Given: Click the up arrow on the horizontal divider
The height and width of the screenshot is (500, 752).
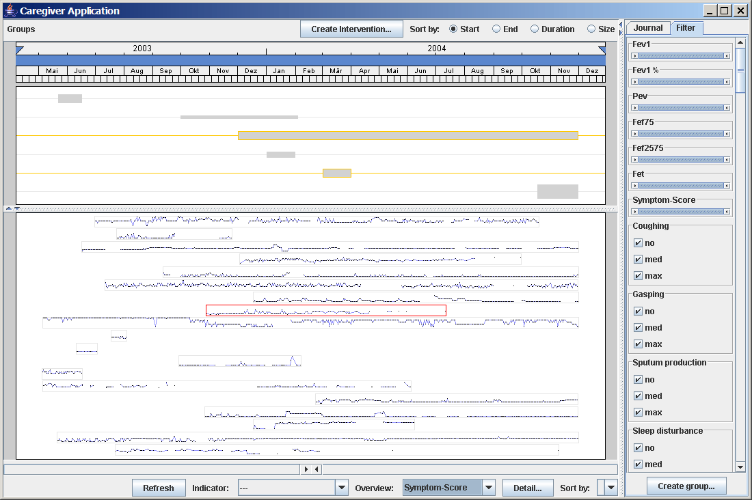Looking at the screenshot, I should tap(8, 208).
